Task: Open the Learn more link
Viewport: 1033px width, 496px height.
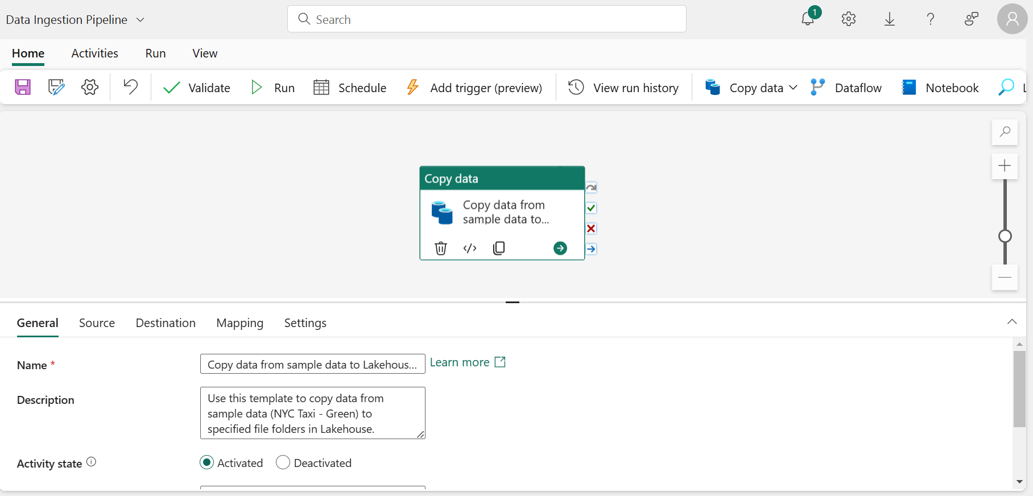Action: click(x=468, y=362)
